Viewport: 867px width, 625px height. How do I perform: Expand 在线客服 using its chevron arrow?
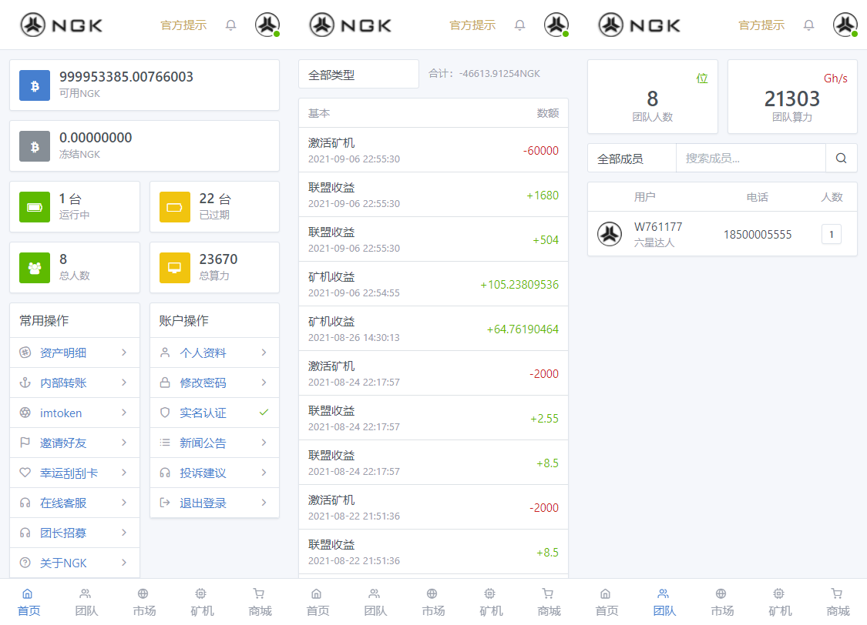[x=124, y=503]
